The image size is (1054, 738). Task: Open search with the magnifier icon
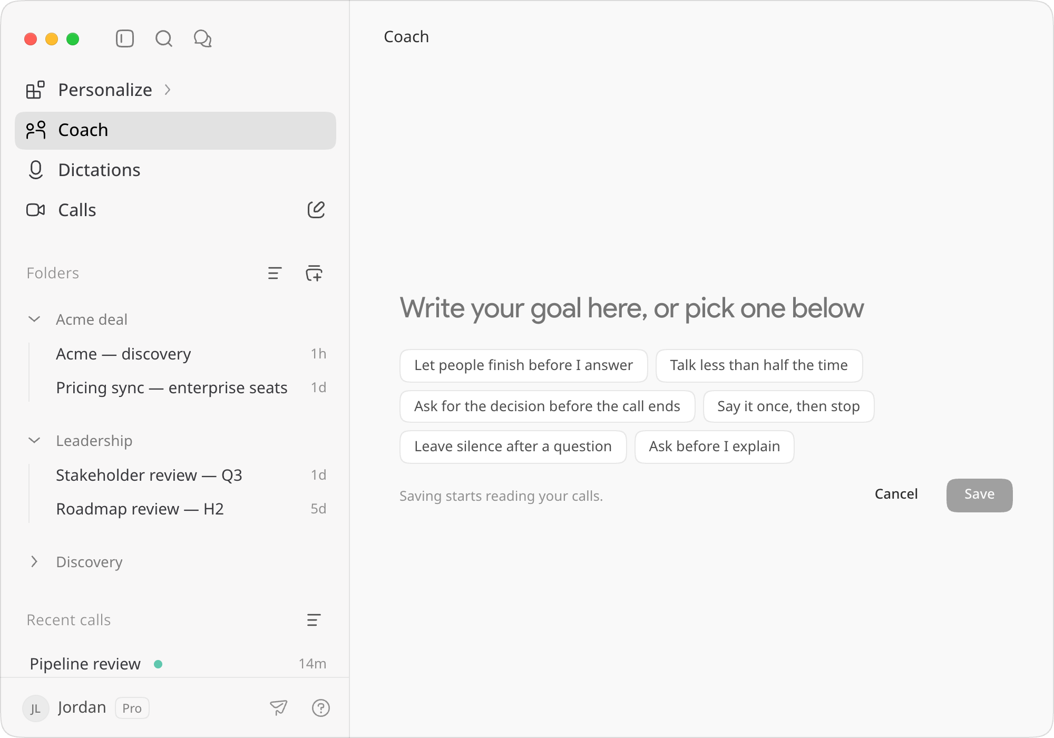coord(164,38)
